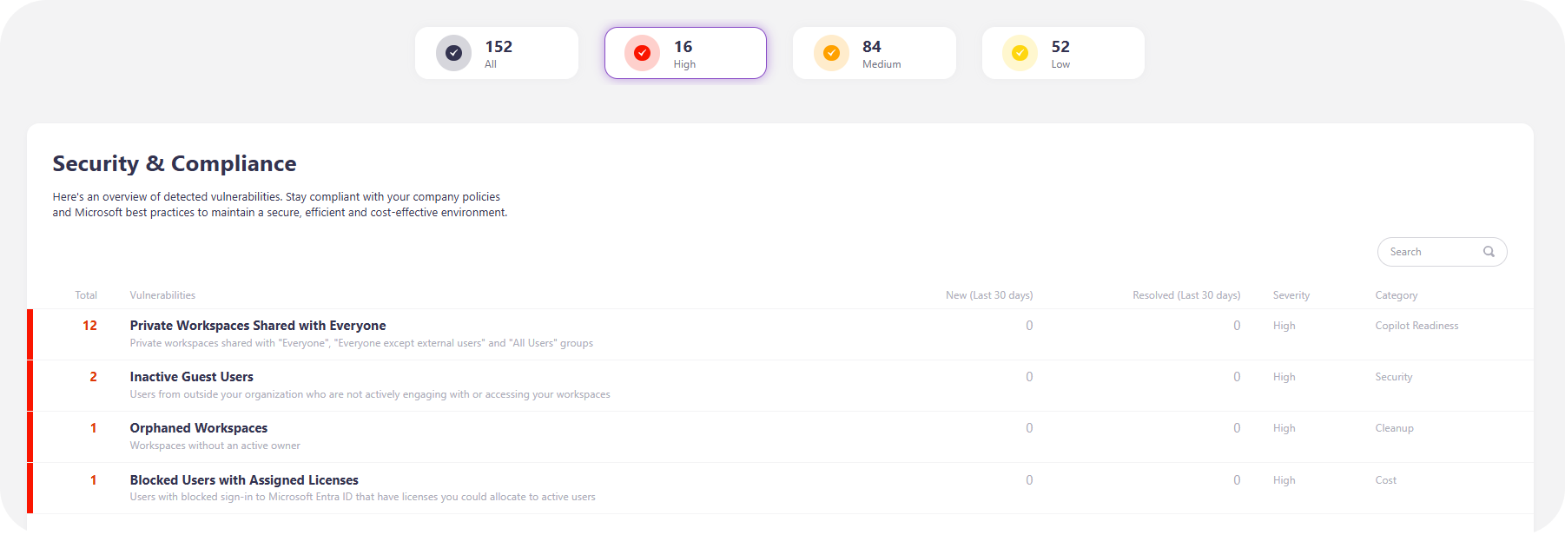
Task: Click the Copilot Readiness category label
Action: click(x=1416, y=326)
